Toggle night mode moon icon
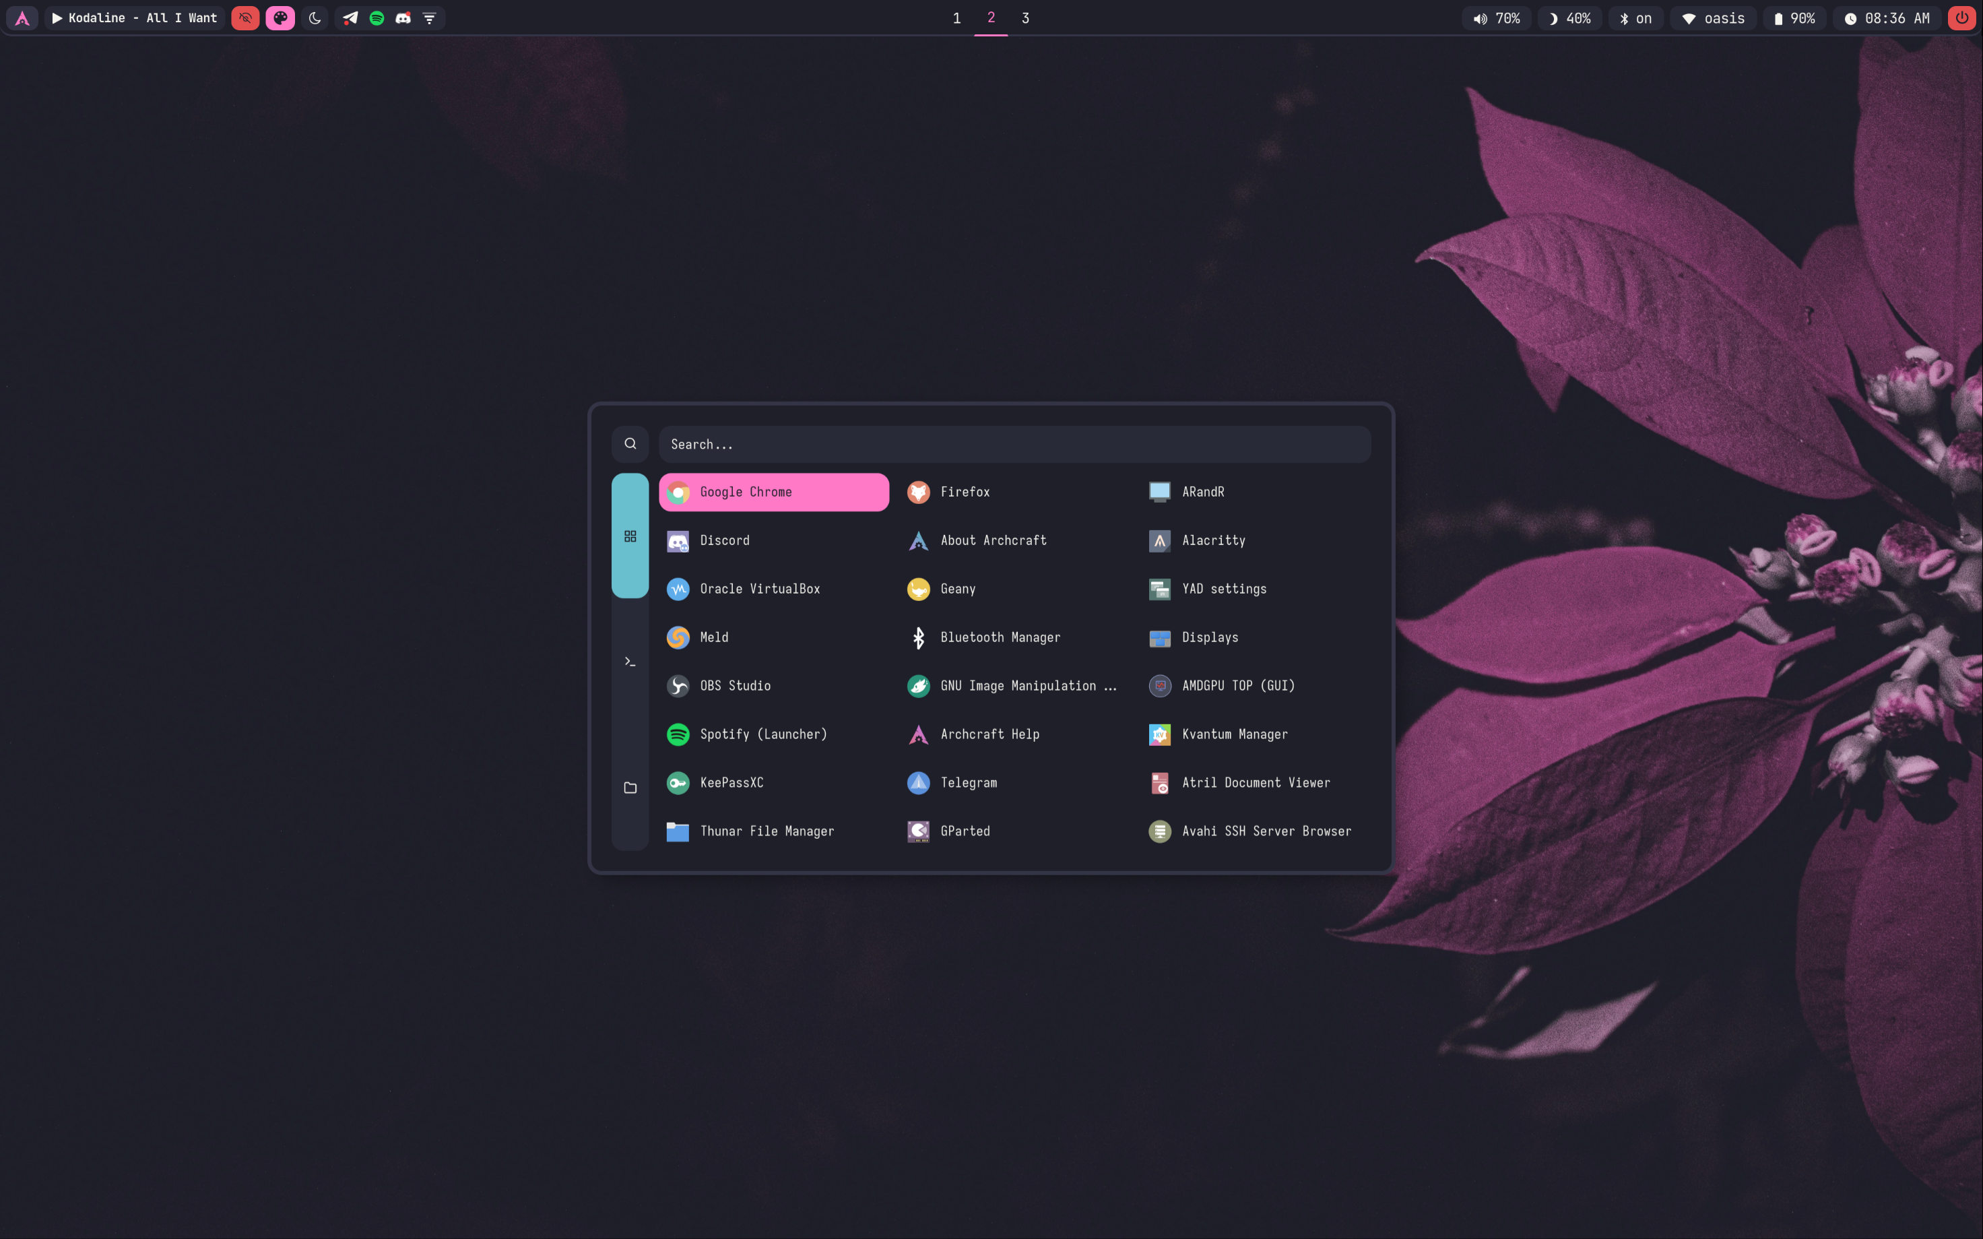The image size is (1983, 1239). coord(315,18)
